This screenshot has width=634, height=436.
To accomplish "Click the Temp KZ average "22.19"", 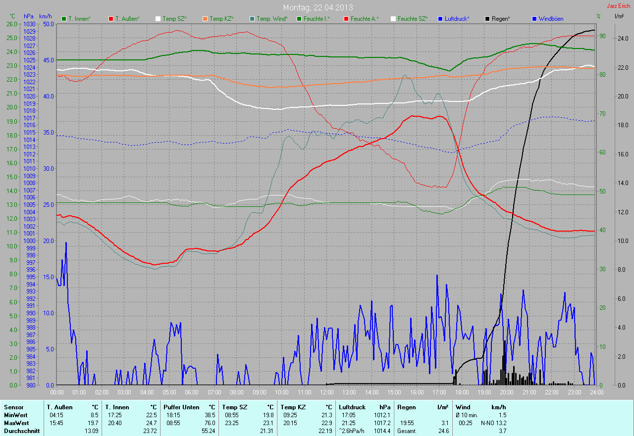I will [325, 431].
